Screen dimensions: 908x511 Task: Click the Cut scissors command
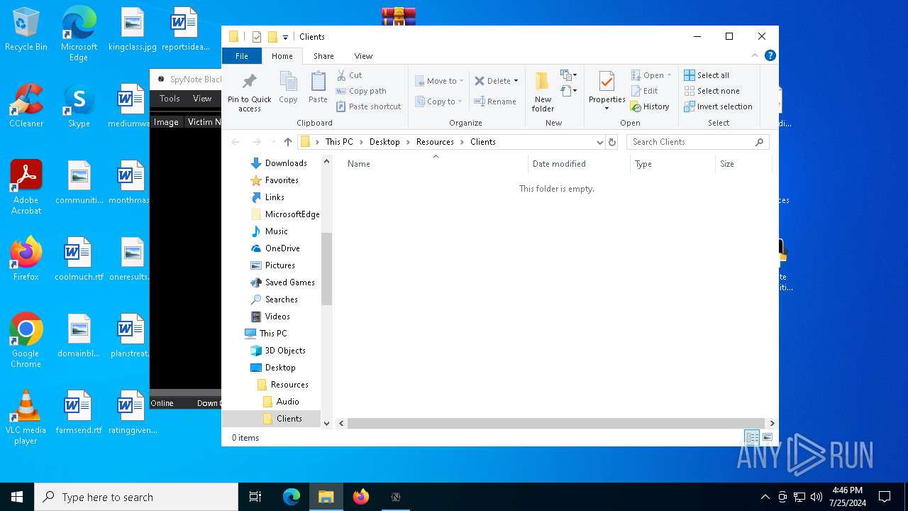coord(349,75)
